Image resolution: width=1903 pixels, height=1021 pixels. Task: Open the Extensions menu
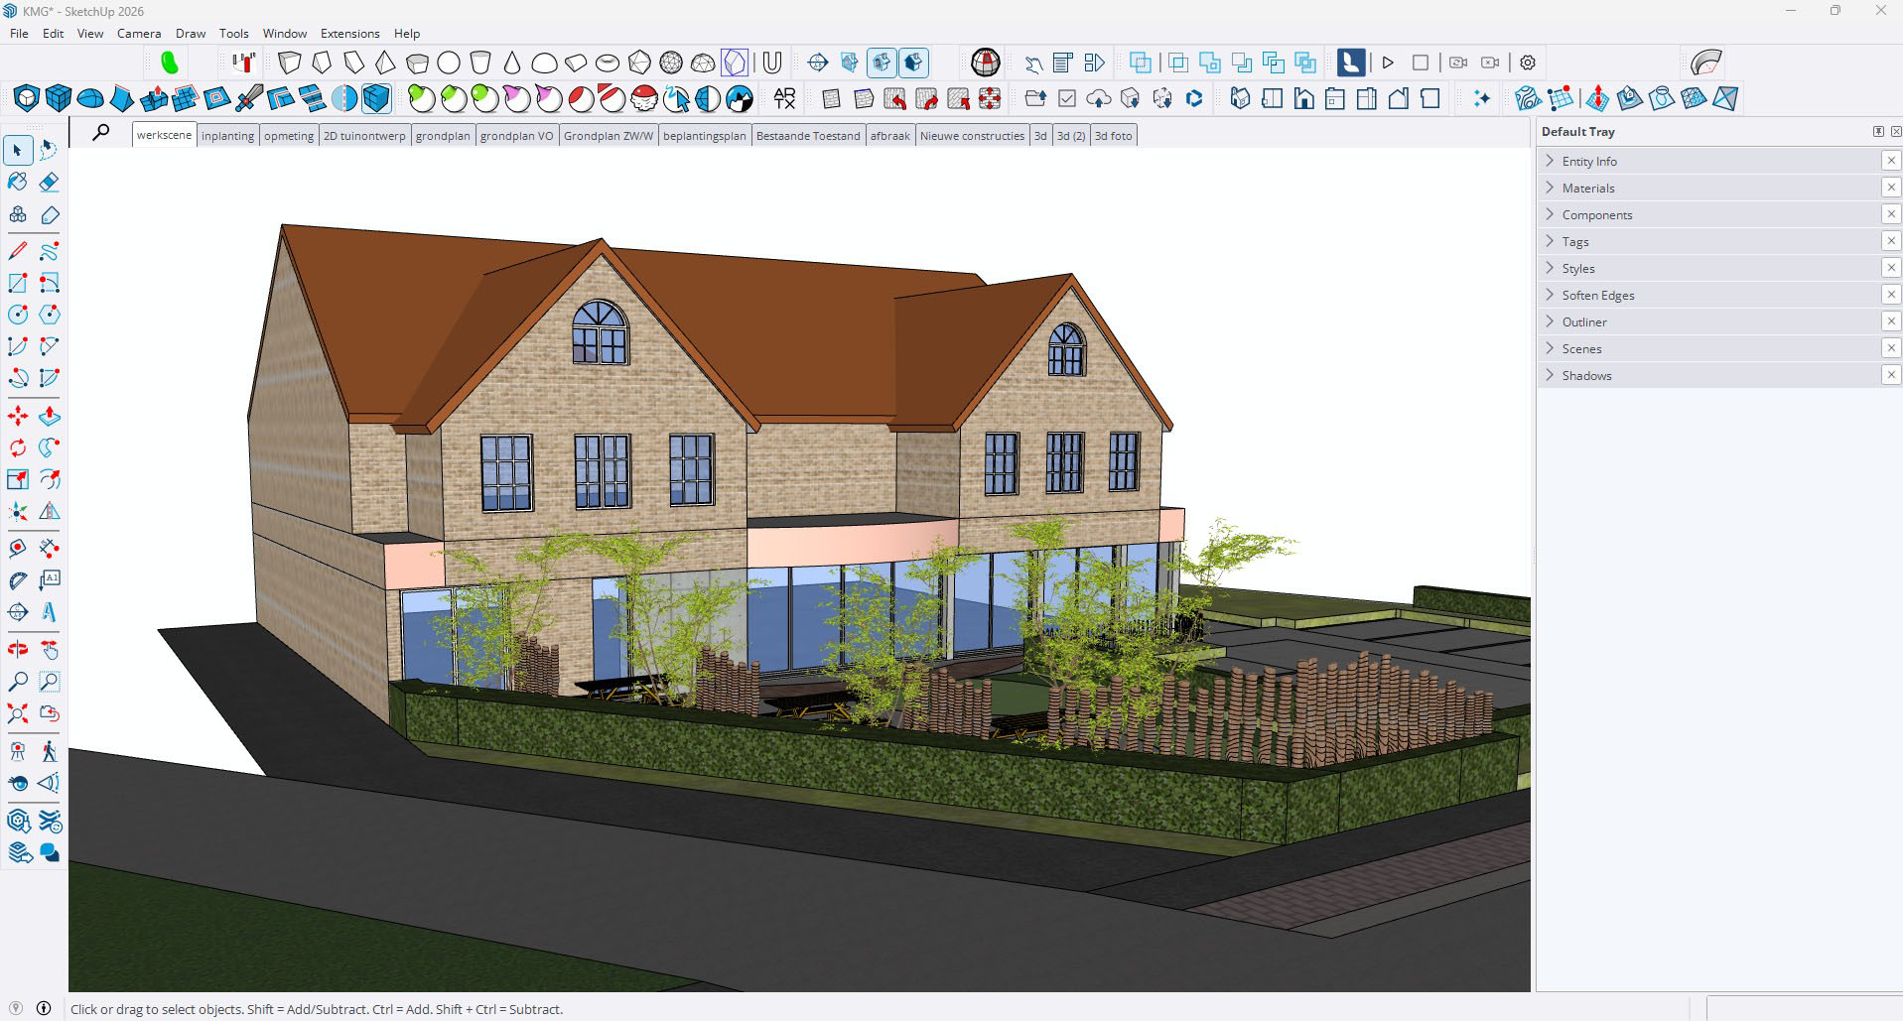tap(349, 34)
